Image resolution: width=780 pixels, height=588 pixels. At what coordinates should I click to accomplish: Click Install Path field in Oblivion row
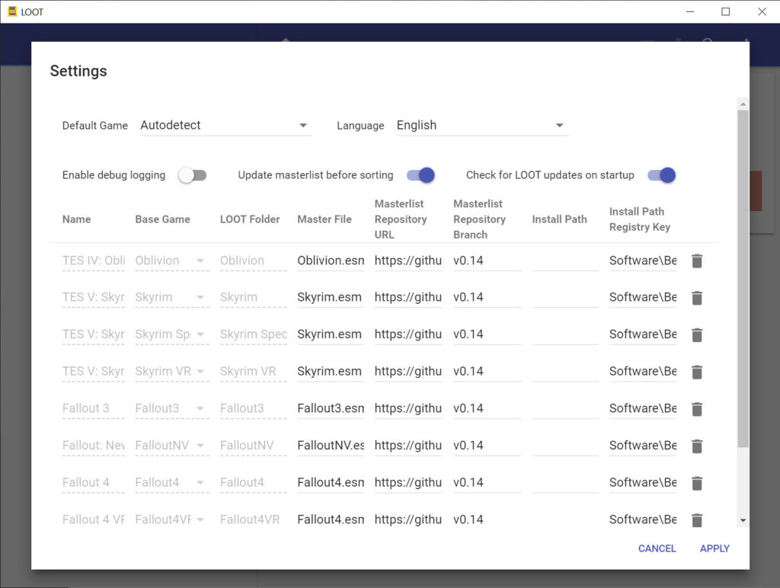[x=565, y=260]
